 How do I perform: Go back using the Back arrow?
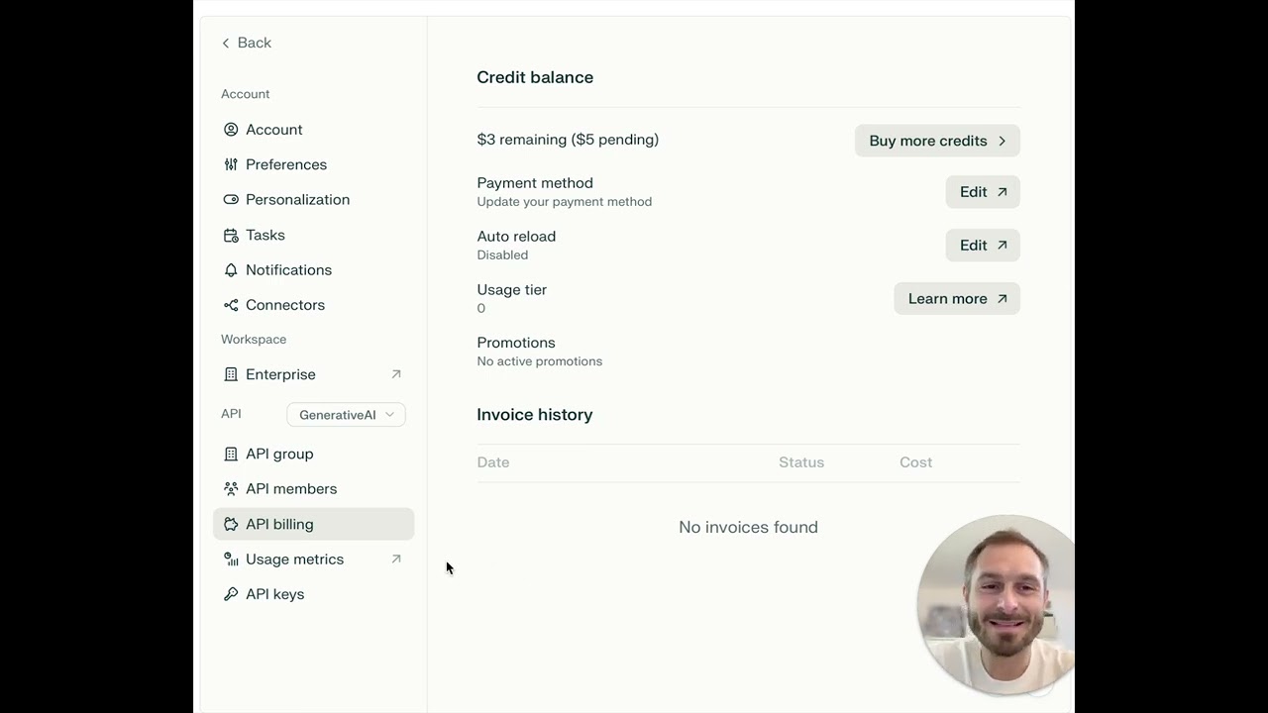pyautogui.click(x=247, y=43)
